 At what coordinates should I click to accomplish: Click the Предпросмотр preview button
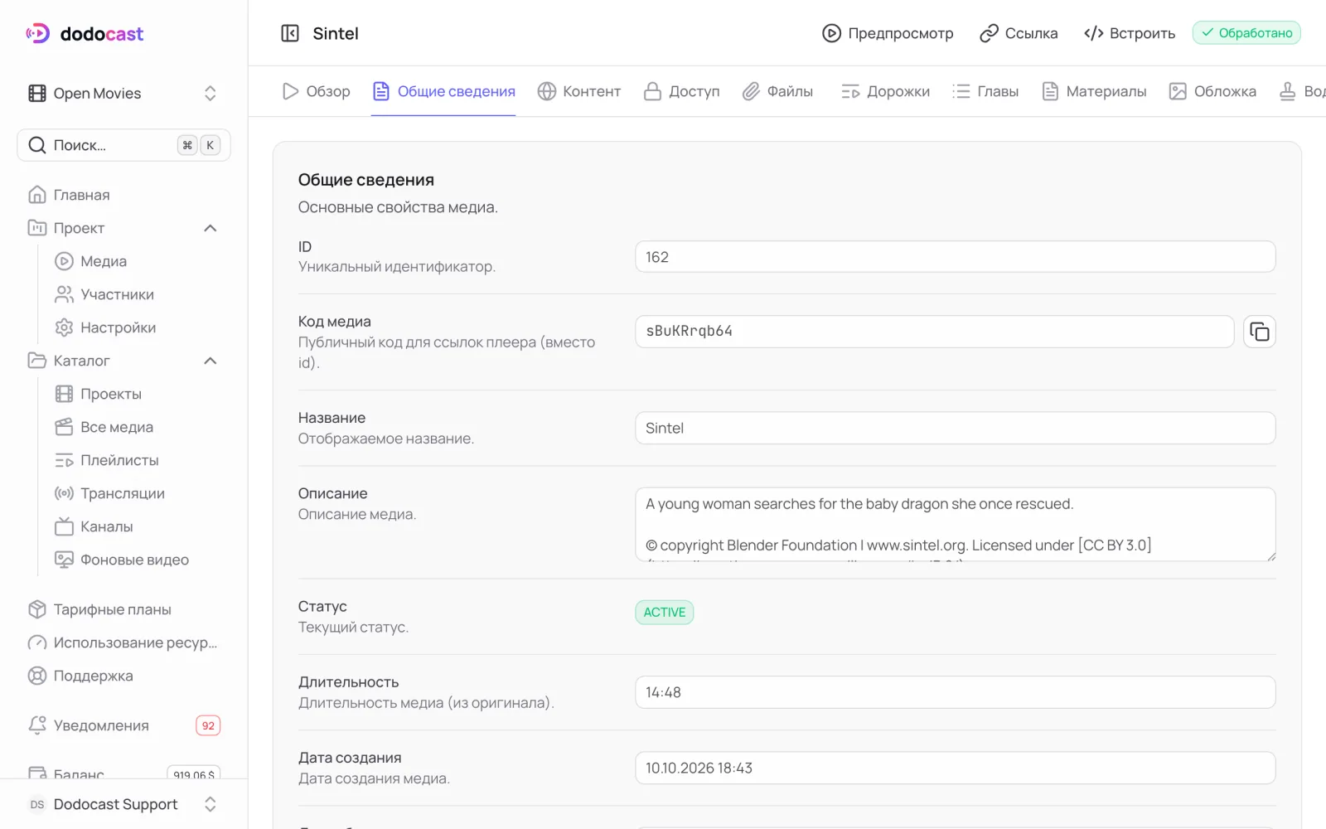point(888,33)
